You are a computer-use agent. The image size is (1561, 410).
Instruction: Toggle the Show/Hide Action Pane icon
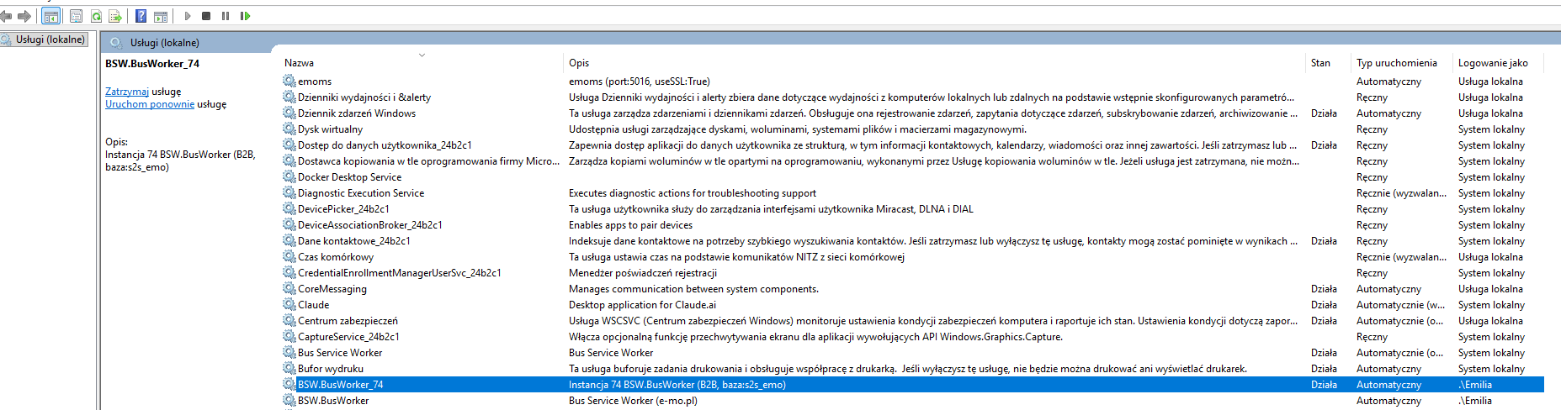pos(161,16)
